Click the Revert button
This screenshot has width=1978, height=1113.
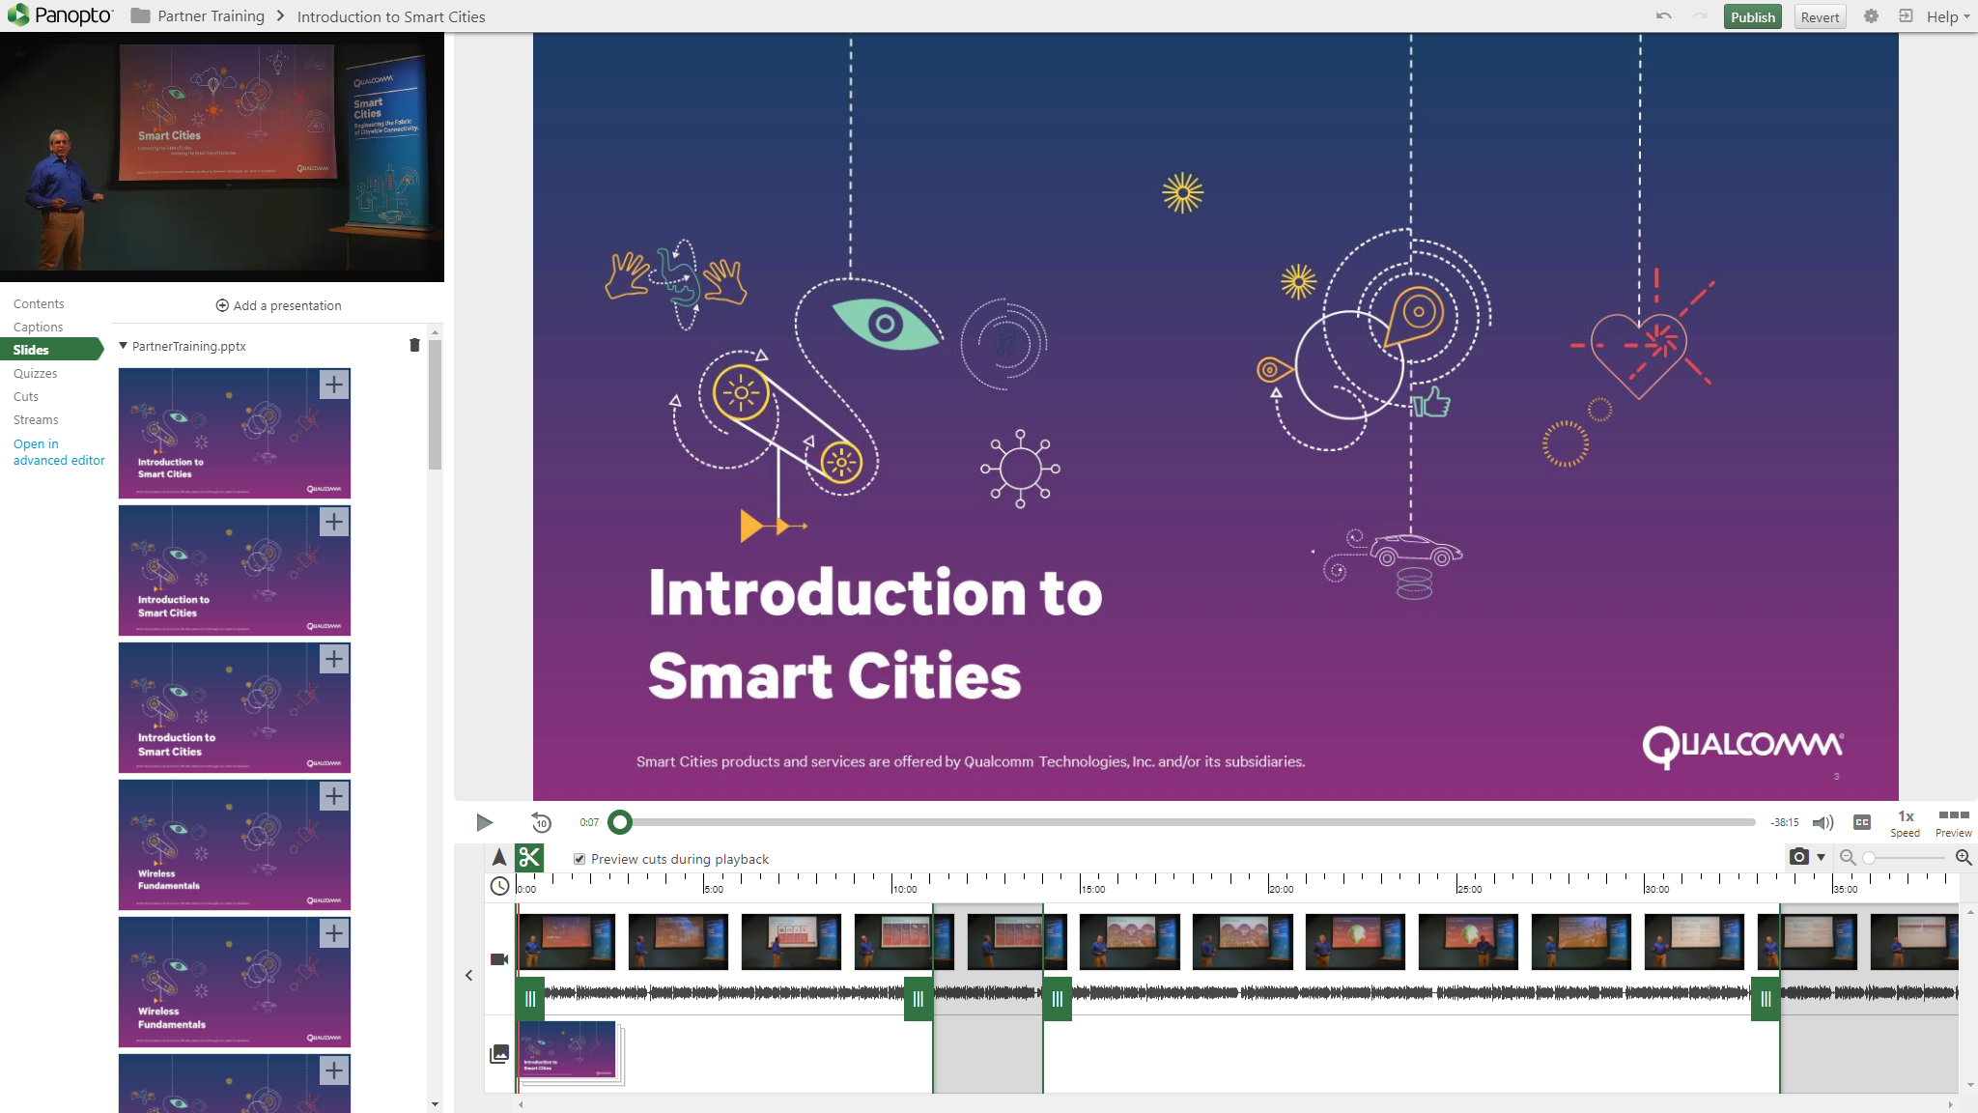click(1820, 16)
